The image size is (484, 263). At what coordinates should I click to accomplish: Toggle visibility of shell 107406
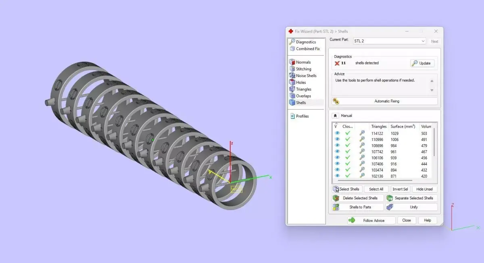(x=337, y=164)
